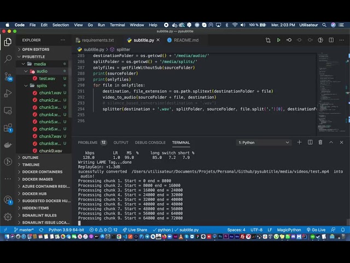
Task: Open the Extensions view
Action: (8, 128)
